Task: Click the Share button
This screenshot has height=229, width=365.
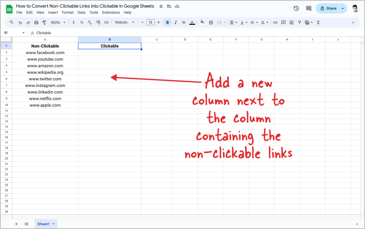Action: [x=328, y=8]
